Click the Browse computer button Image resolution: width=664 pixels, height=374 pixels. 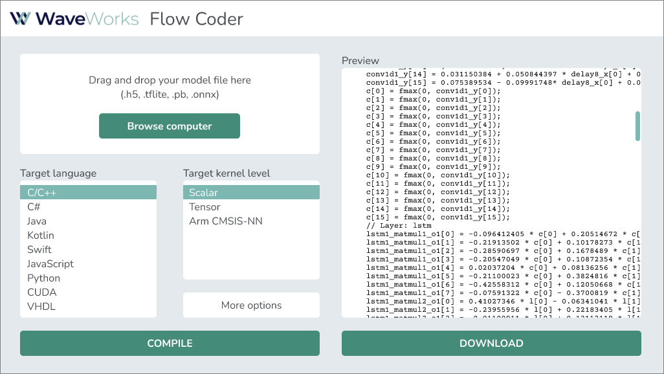[x=170, y=126]
